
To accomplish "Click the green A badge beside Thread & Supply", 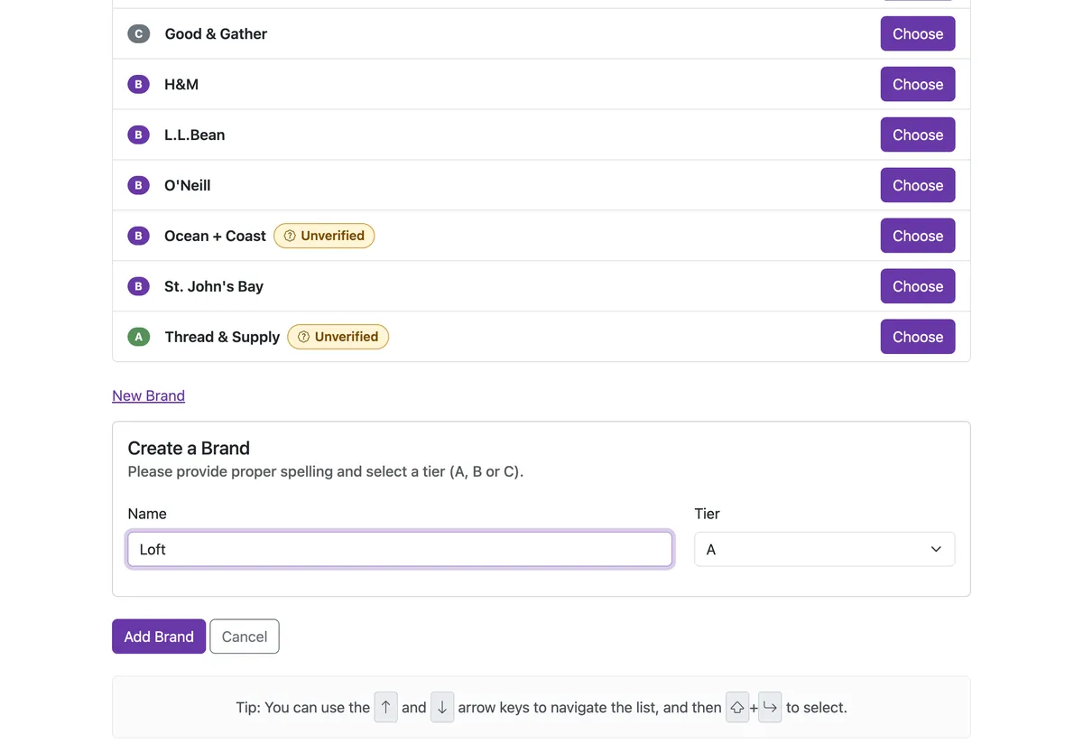I will pos(138,337).
